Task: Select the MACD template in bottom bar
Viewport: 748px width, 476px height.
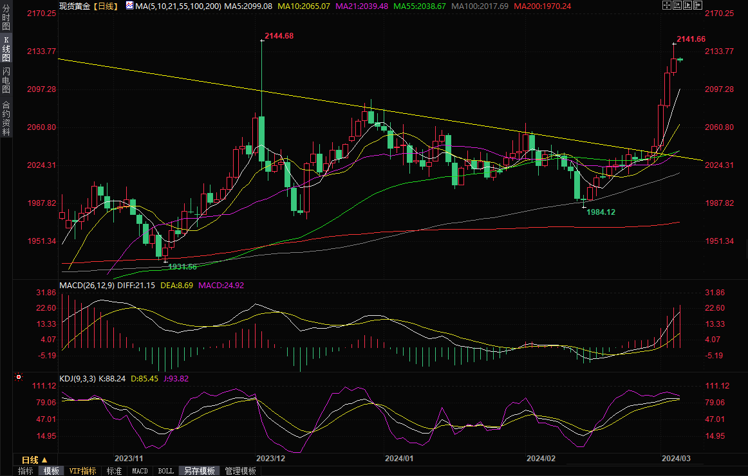Action: [x=140, y=471]
